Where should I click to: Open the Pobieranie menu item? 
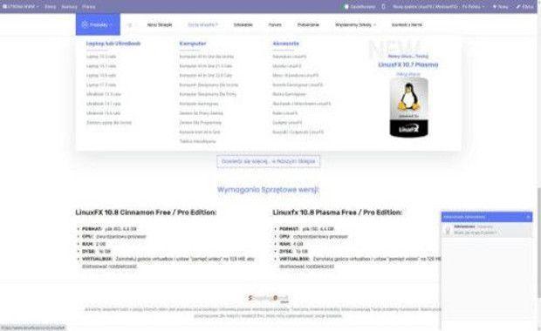tap(308, 24)
